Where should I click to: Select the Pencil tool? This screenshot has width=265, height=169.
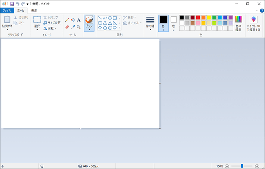67,20
